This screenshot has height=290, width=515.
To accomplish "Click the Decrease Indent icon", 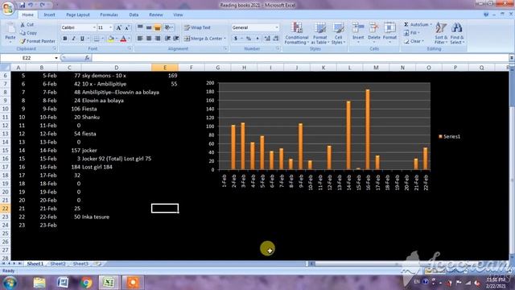I will pos(167,39).
